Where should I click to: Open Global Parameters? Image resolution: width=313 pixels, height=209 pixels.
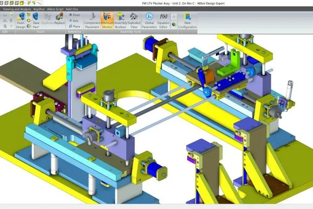pyautogui.click(x=149, y=20)
